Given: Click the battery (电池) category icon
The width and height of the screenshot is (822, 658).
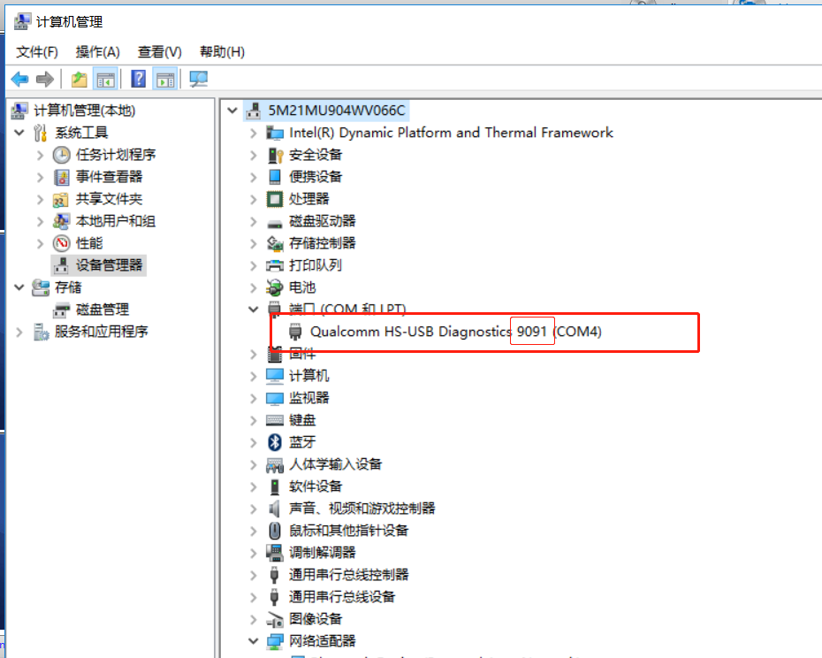Looking at the screenshot, I should point(275,287).
